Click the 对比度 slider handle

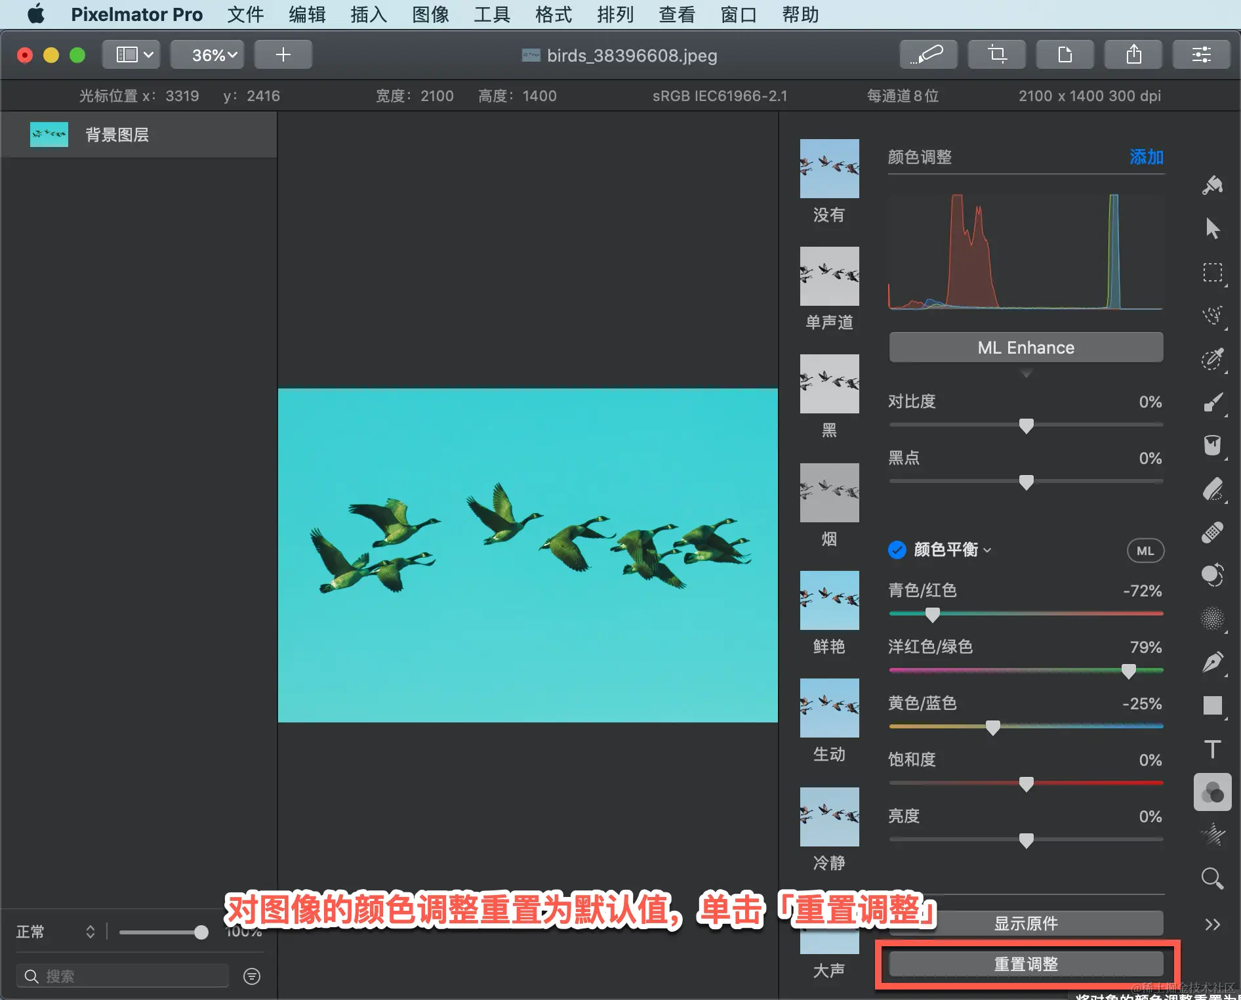(1027, 426)
